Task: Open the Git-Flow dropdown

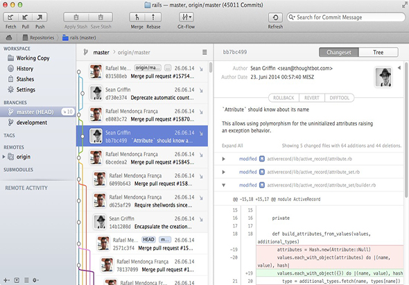Action: click(186, 17)
